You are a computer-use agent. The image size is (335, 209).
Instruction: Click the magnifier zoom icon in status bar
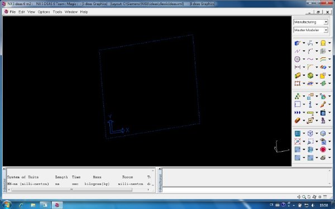[304, 197]
